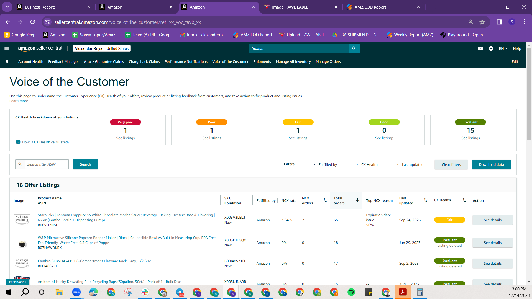The width and height of the screenshot is (532, 299).
Task: Click the Download data button
Action: click(491, 164)
